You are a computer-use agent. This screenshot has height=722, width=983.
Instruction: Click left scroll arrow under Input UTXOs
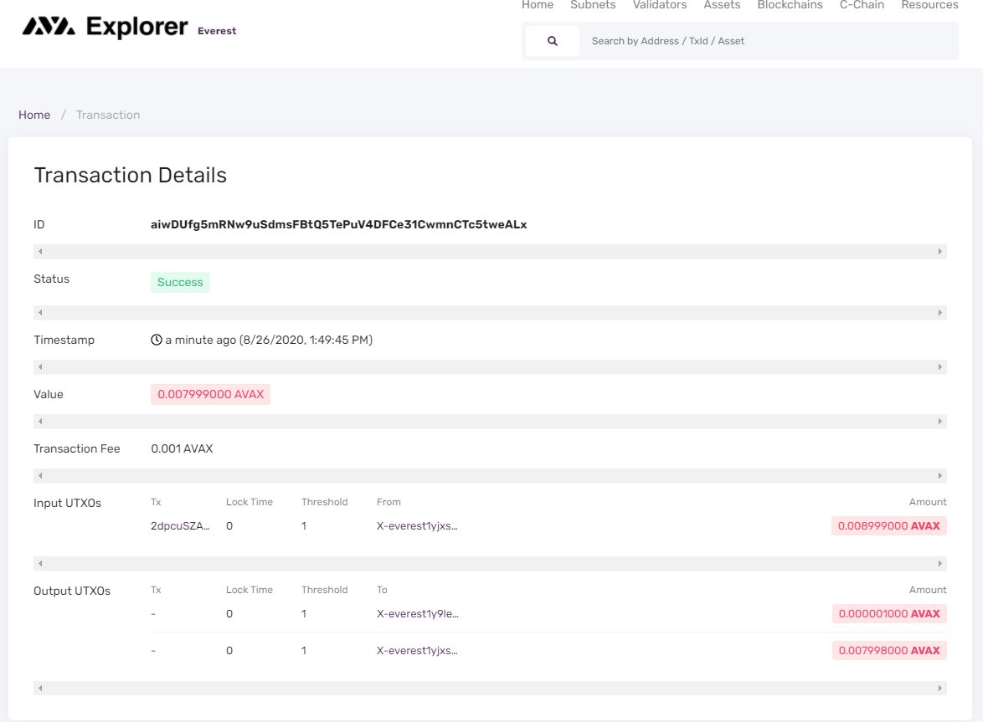point(40,564)
